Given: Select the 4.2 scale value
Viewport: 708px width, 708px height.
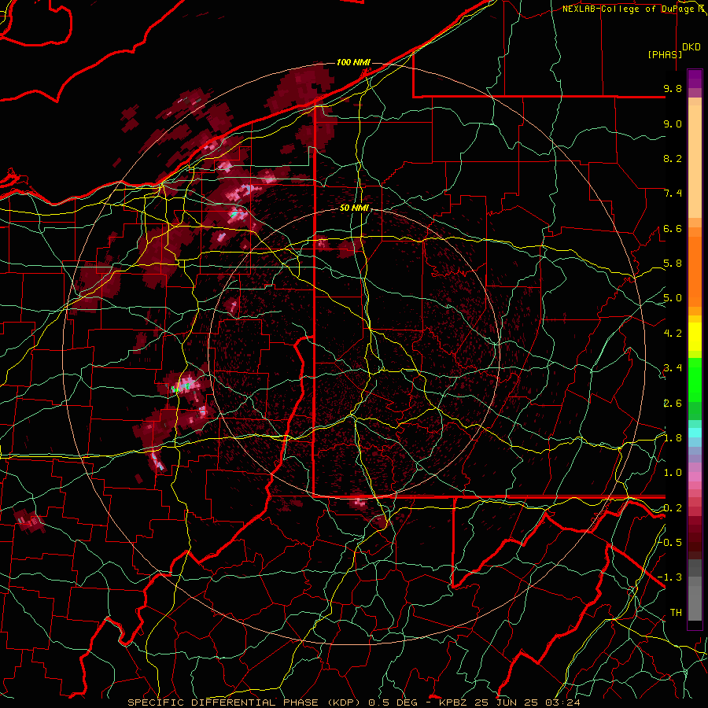Looking at the screenshot, I should click(x=673, y=334).
